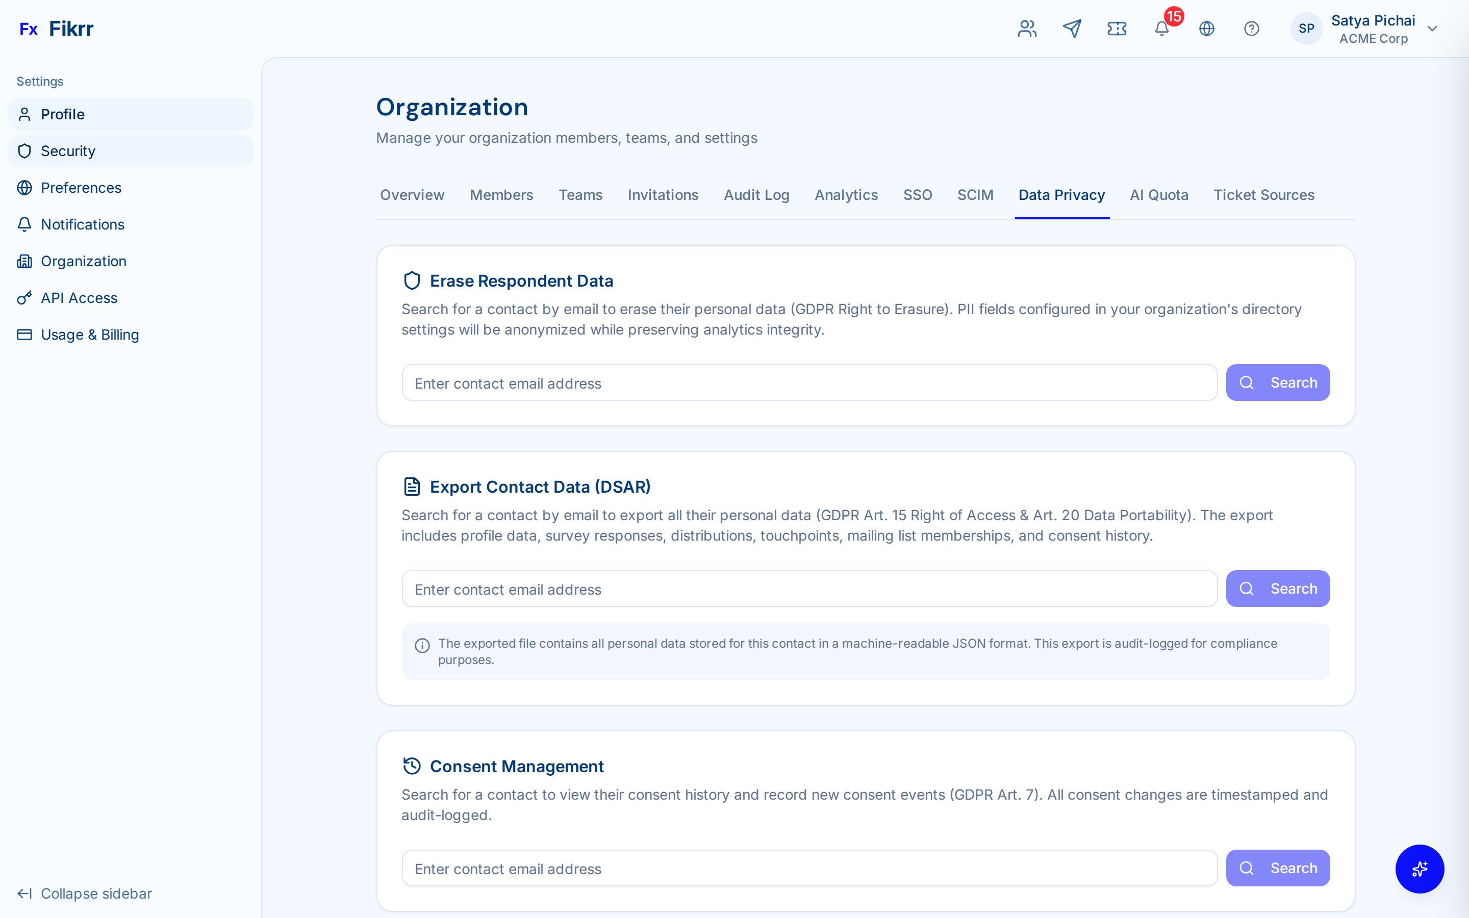Click the Fx logo in the top left
This screenshot has width=1469, height=918.
pos(29,28)
